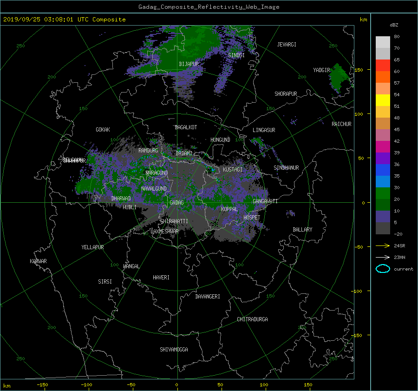Click the CHITRADURGA city label

click(x=252, y=319)
